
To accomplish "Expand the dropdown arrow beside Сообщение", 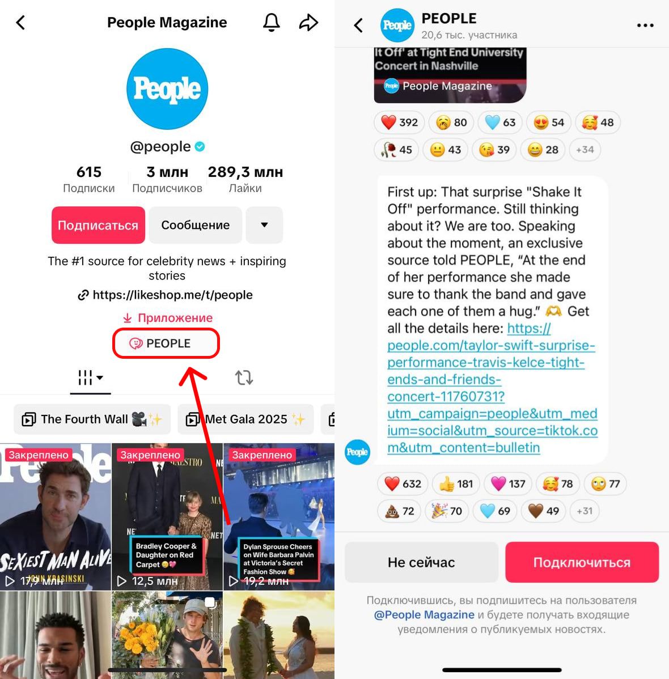I will pos(264,225).
